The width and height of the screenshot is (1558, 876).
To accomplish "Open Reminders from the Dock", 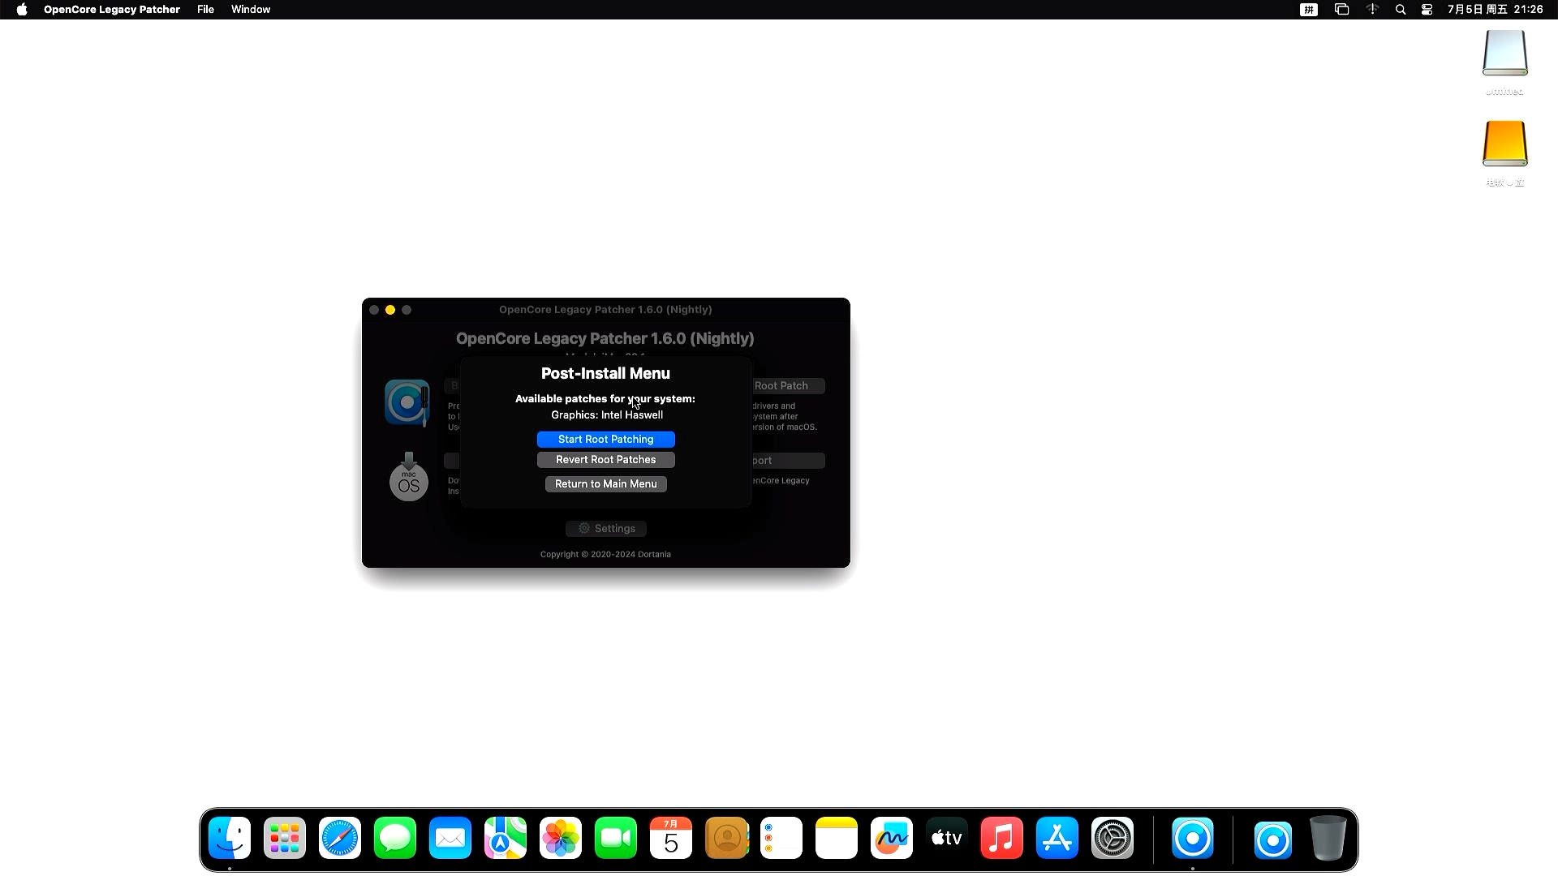I will 781,838.
